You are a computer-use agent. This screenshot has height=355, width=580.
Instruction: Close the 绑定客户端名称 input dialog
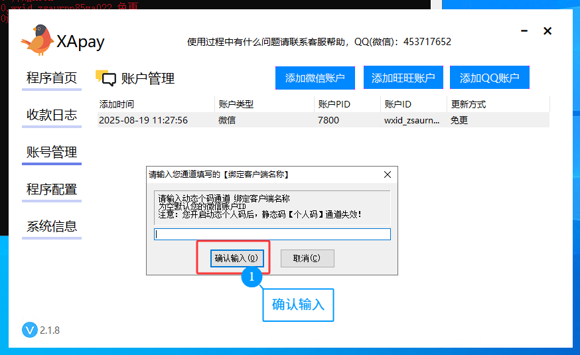point(388,175)
